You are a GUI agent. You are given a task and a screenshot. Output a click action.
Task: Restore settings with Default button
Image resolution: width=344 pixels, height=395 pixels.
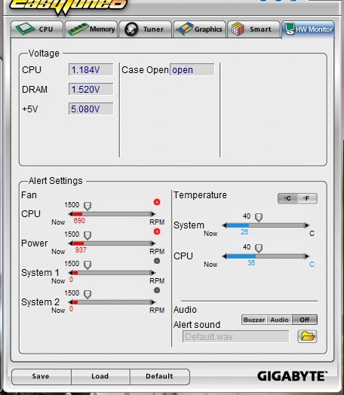[159, 377]
